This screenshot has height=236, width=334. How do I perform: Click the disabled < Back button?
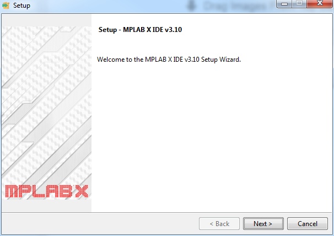pos(219,224)
